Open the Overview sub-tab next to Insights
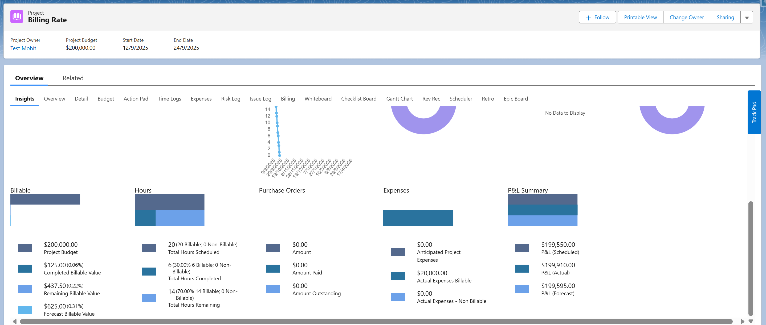The image size is (766, 325). [54, 99]
